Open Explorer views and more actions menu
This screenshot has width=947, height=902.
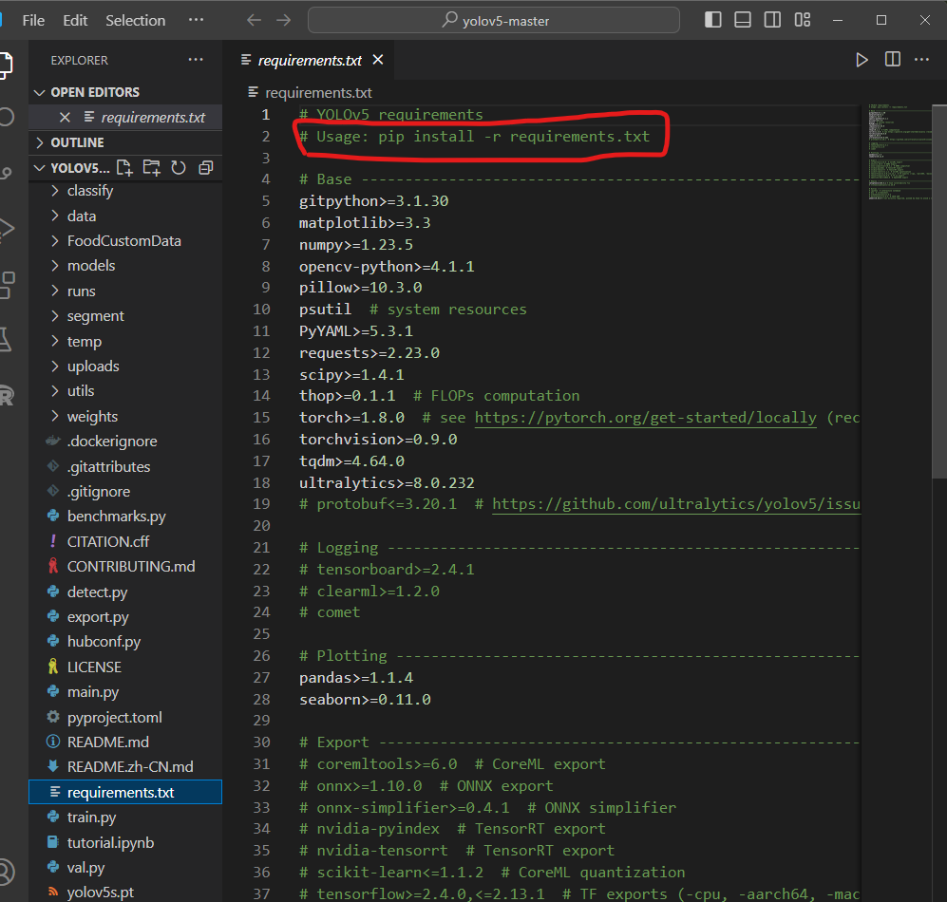(196, 60)
